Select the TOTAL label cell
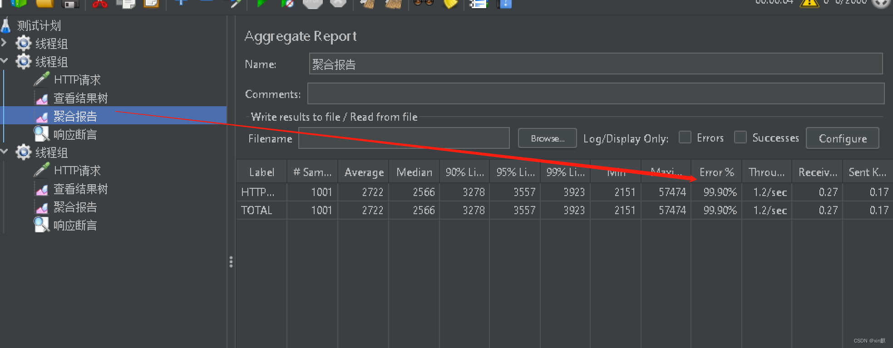Image resolution: width=893 pixels, height=348 pixels. [x=261, y=211]
